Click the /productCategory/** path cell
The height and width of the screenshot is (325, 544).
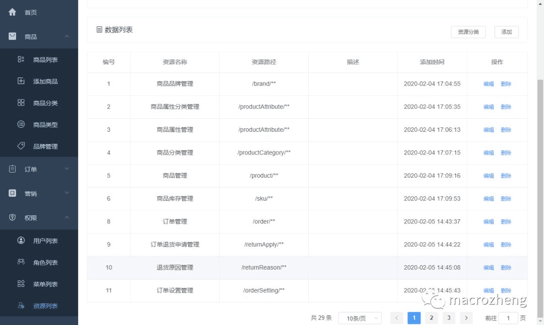263,152
